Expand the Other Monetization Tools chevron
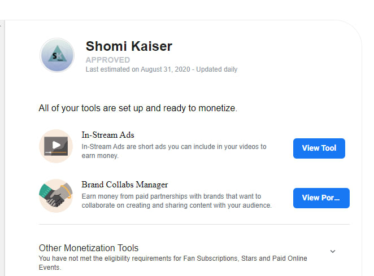The image size is (374, 276). pos(333,251)
